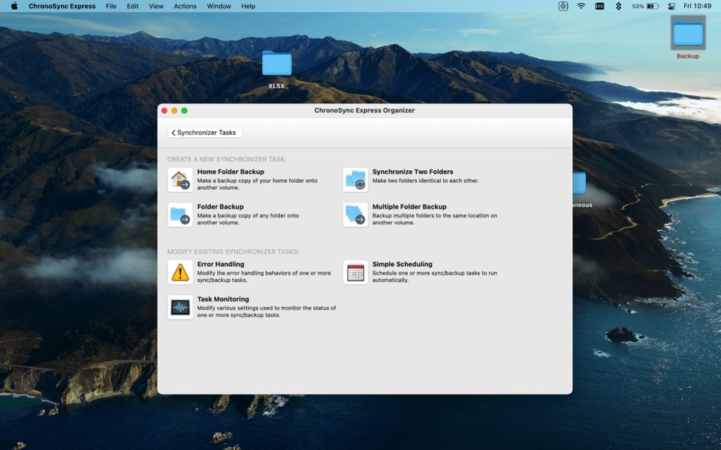Click 'Schedule one or more sync/backup' description
Viewport: 721px width, 450px height.
[x=435, y=277]
